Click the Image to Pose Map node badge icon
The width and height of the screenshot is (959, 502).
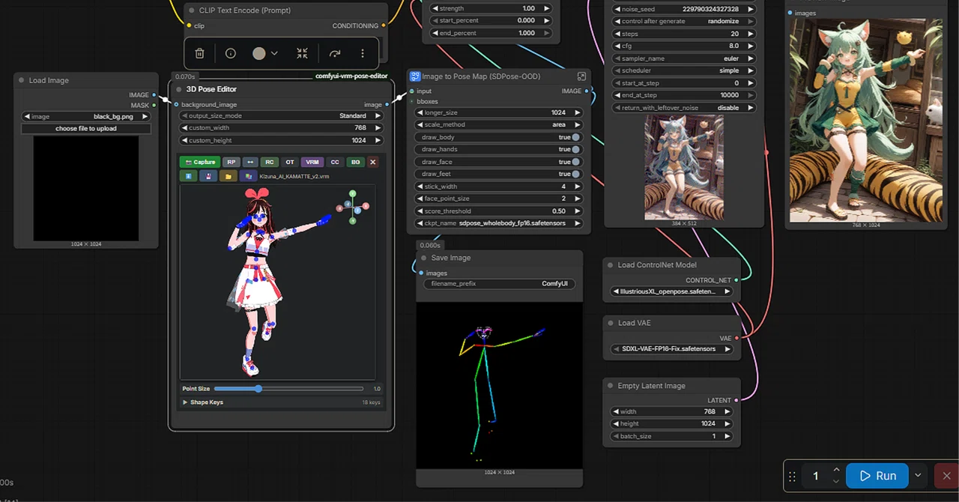[415, 76]
